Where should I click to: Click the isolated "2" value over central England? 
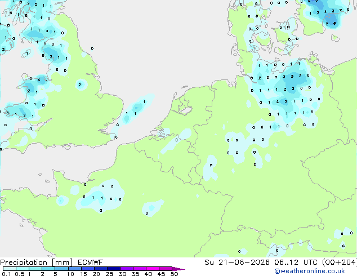click(x=80, y=85)
